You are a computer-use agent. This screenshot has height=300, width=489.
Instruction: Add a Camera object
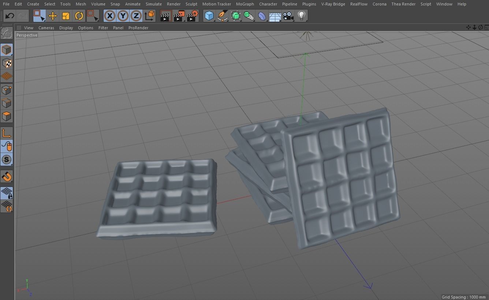click(288, 16)
